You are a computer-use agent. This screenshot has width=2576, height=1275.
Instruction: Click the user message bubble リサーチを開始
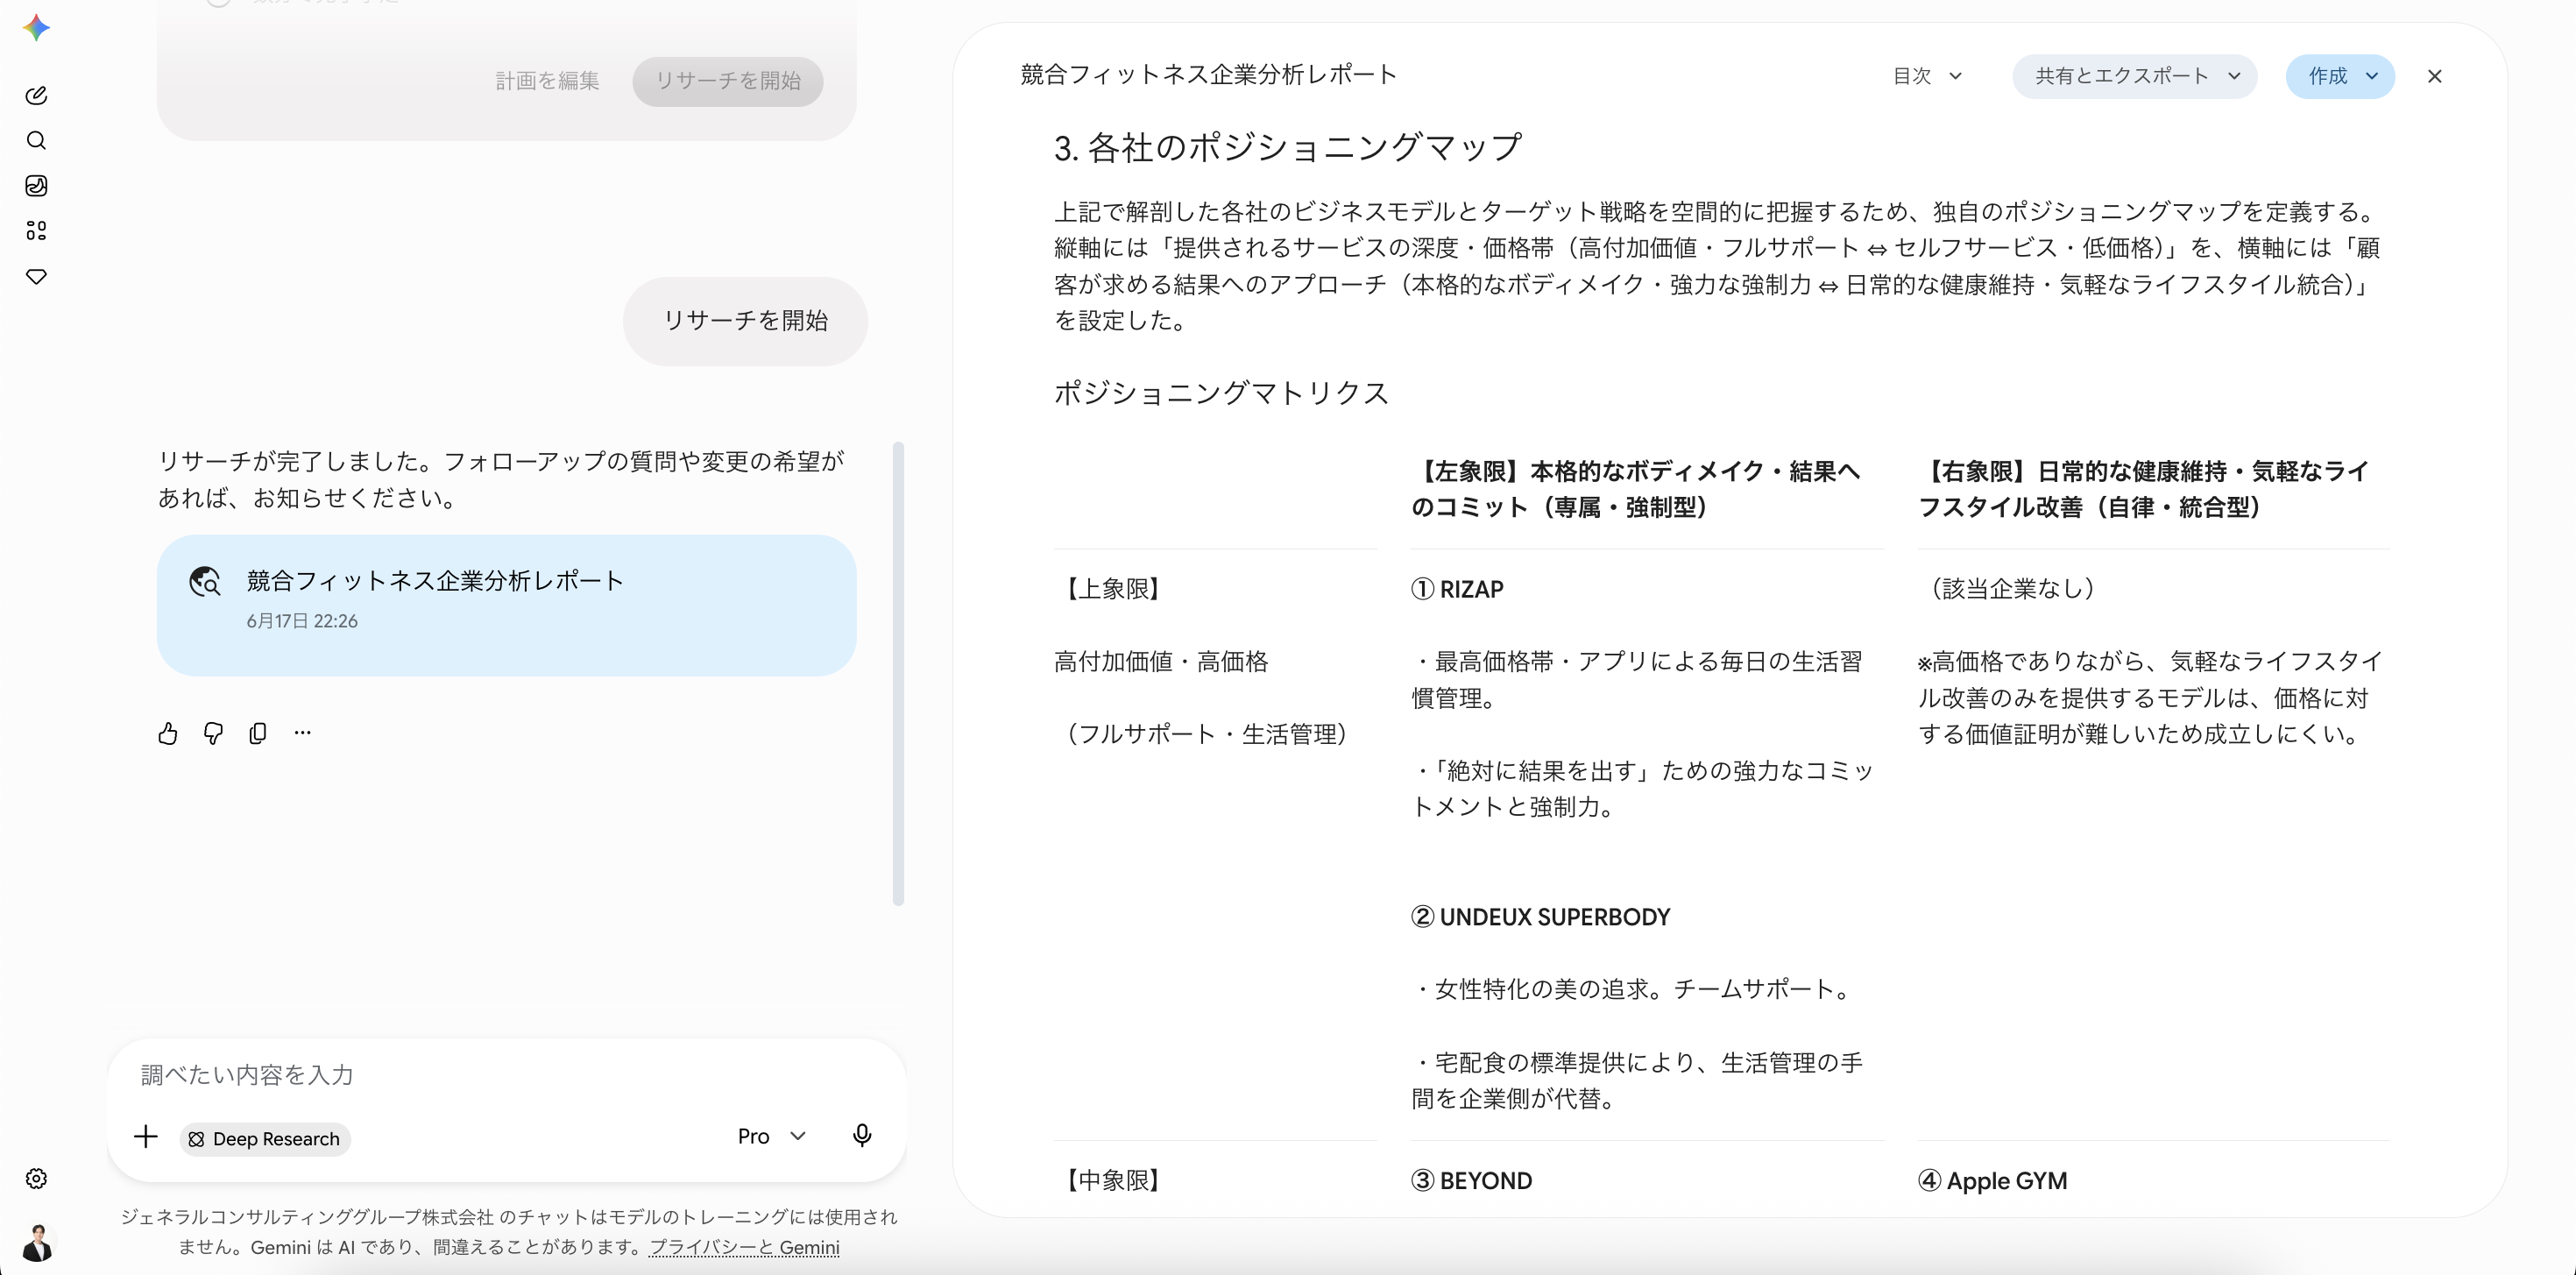coord(745,321)
